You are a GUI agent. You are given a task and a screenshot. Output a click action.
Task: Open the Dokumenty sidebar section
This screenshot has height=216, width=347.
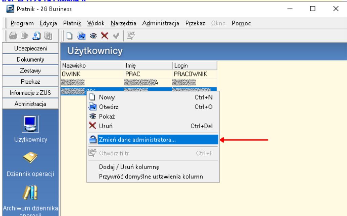tap(30, 59)
